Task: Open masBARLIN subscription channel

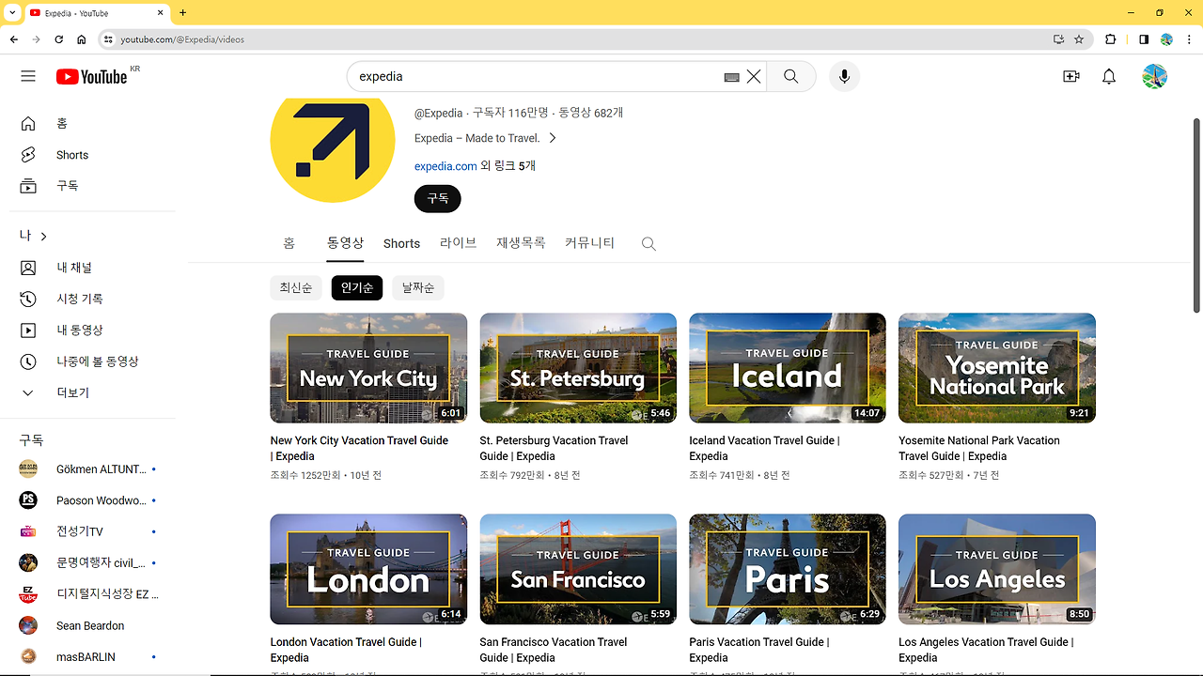Action: pyautogui.click(x=87, y=657)
